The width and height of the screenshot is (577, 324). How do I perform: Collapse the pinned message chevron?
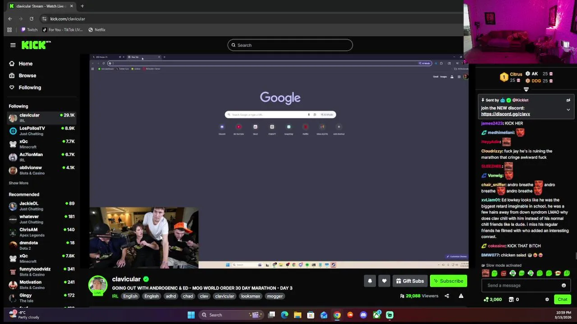click(568, 109)
